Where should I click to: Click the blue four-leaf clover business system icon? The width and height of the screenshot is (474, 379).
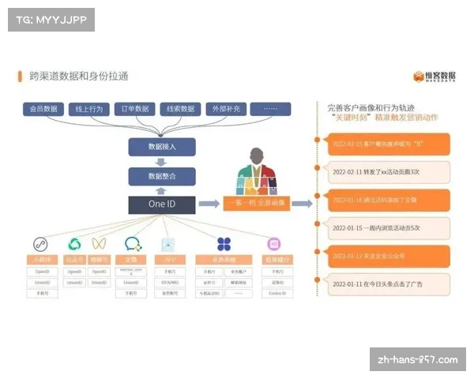coord(224,244)
